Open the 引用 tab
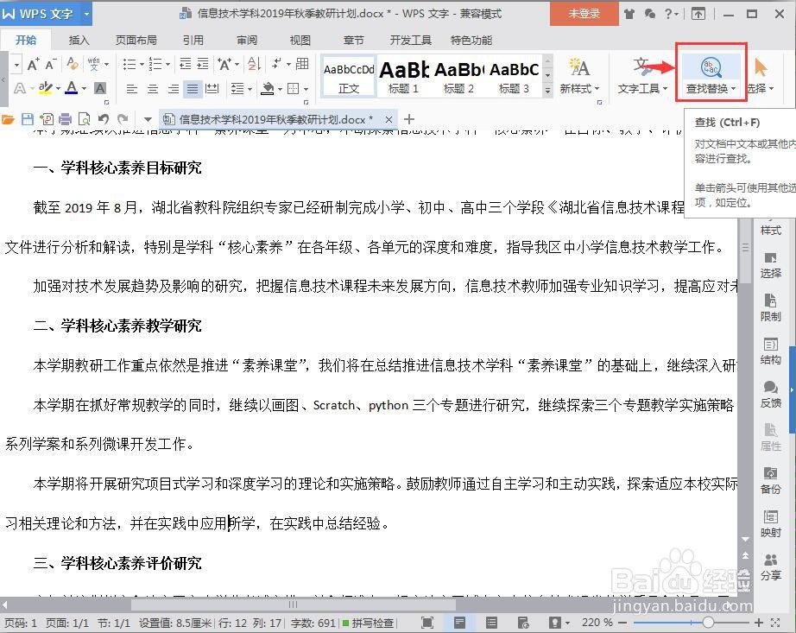 pyautogui.click(x=193, y=40)
